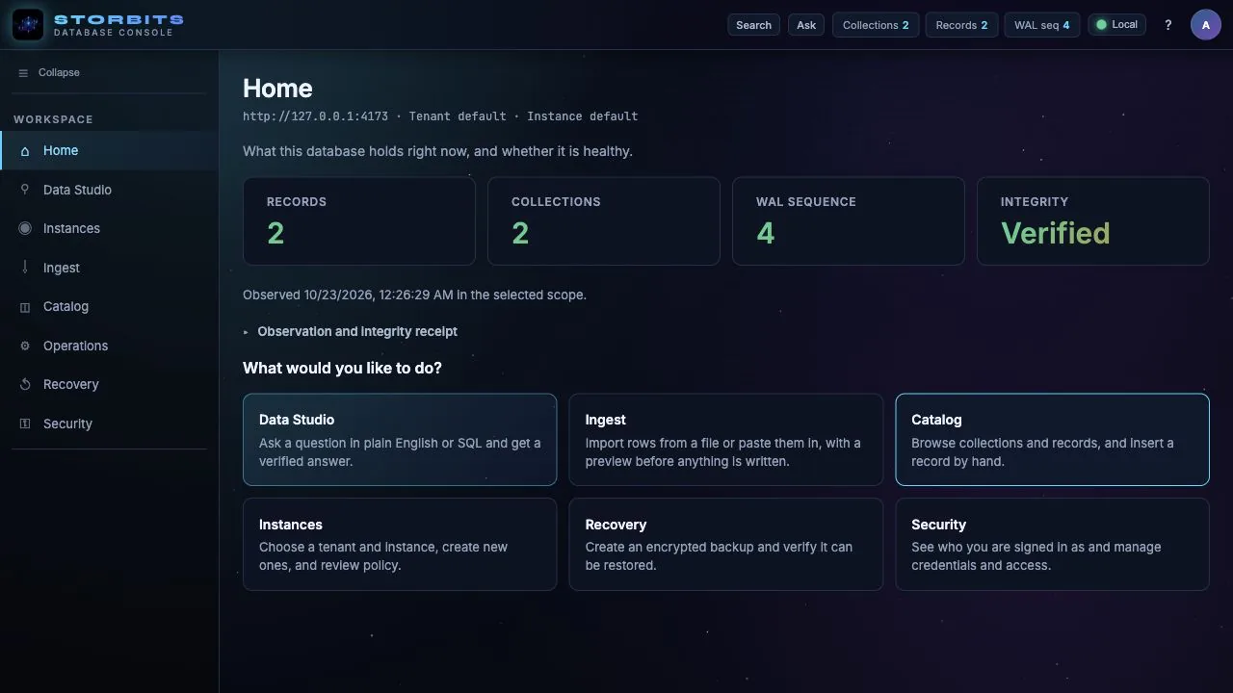Click the 'Home' page title
This screenshot has width=1233, height=693.
277,89
